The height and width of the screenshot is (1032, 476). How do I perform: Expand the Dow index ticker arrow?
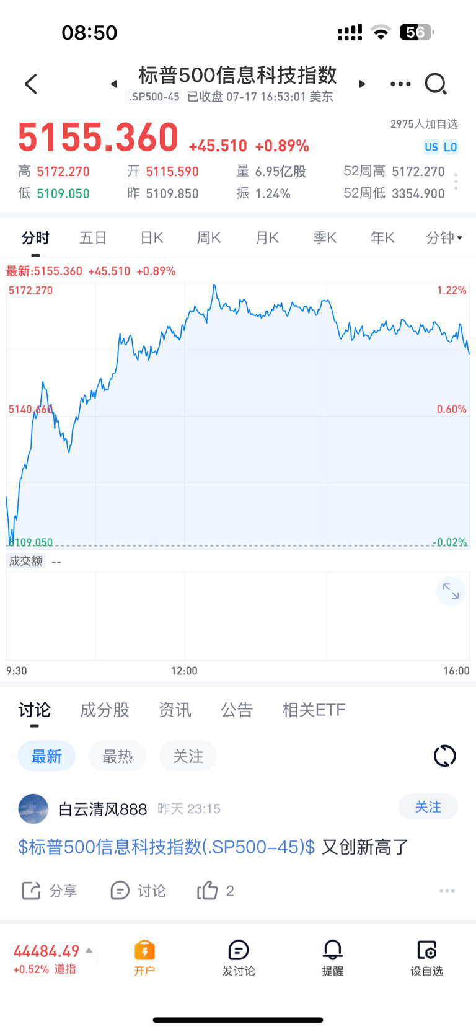click(x=89, y=950)
